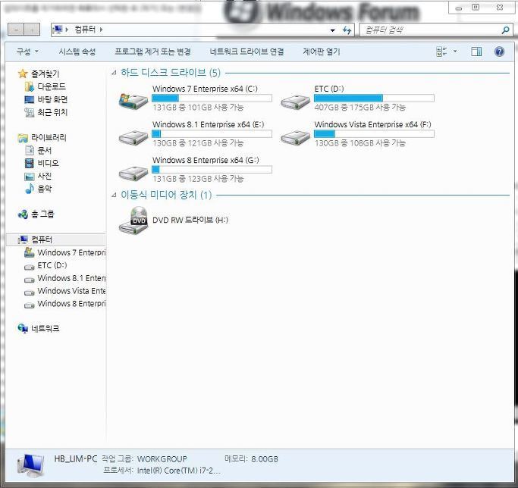The image size is (518, 488).
Task: Click 시스템 속성 (System properties)
Action: tap(77, 52)
